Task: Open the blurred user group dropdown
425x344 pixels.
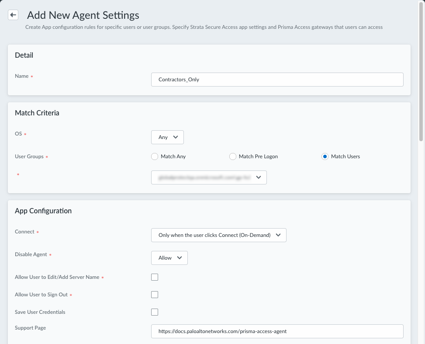Action: click(209, 177)
